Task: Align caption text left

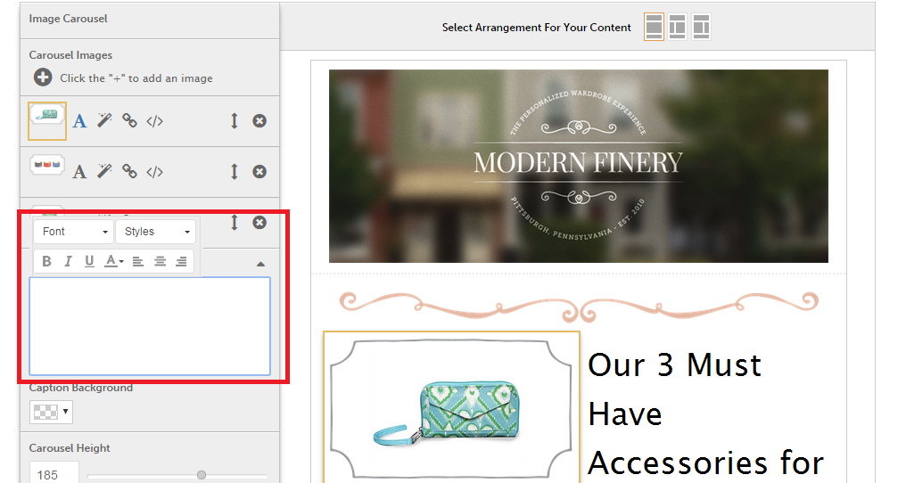Action: pyautogui.click(x=137, y=262)
